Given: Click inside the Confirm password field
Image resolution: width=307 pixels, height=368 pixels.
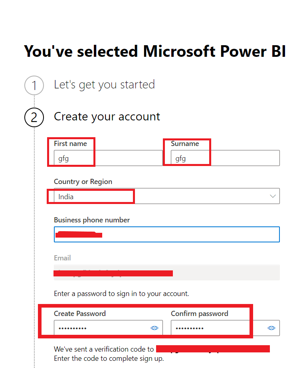Looking at the screenshot, I should pos(218,328).
